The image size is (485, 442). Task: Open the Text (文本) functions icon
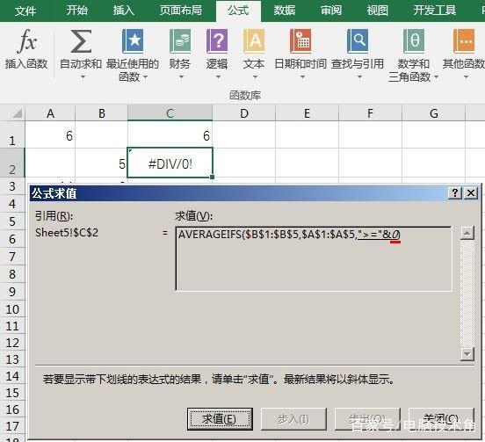254,40
